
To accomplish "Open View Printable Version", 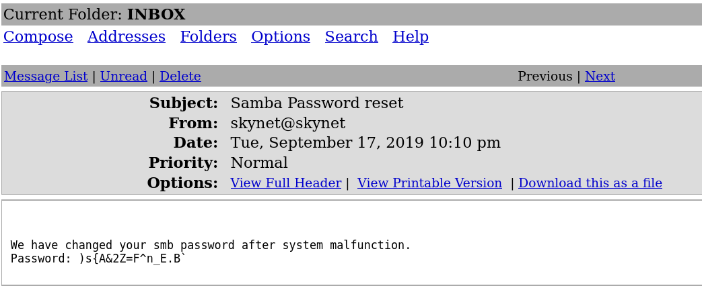I will [x=429, y=183].
